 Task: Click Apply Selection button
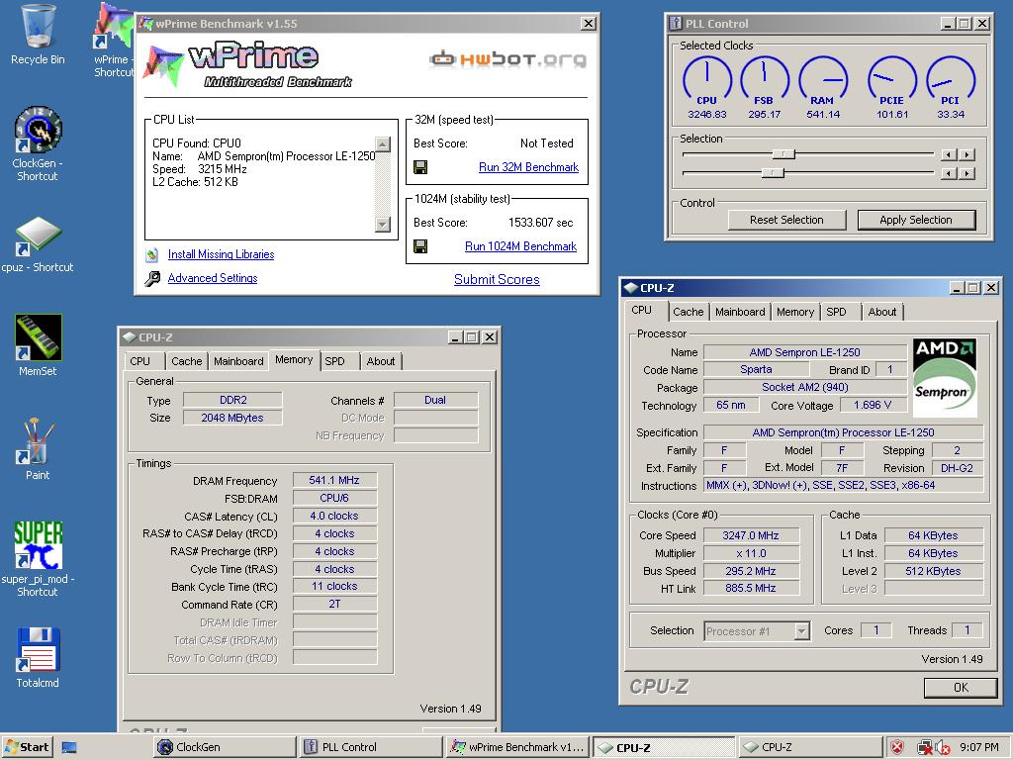pyautogui.click(x=916, y=221)
